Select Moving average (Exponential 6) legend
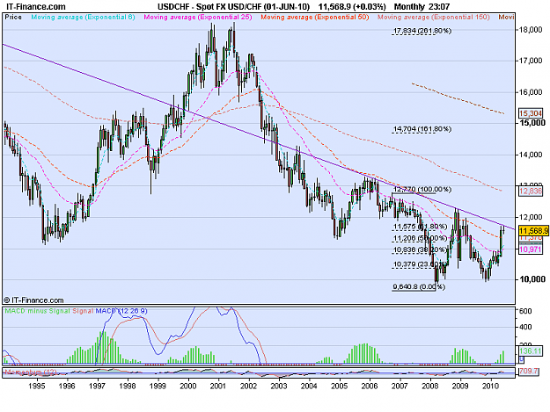Image resolution: width=550 pixels, height=412 pixels. click(83, 18)
